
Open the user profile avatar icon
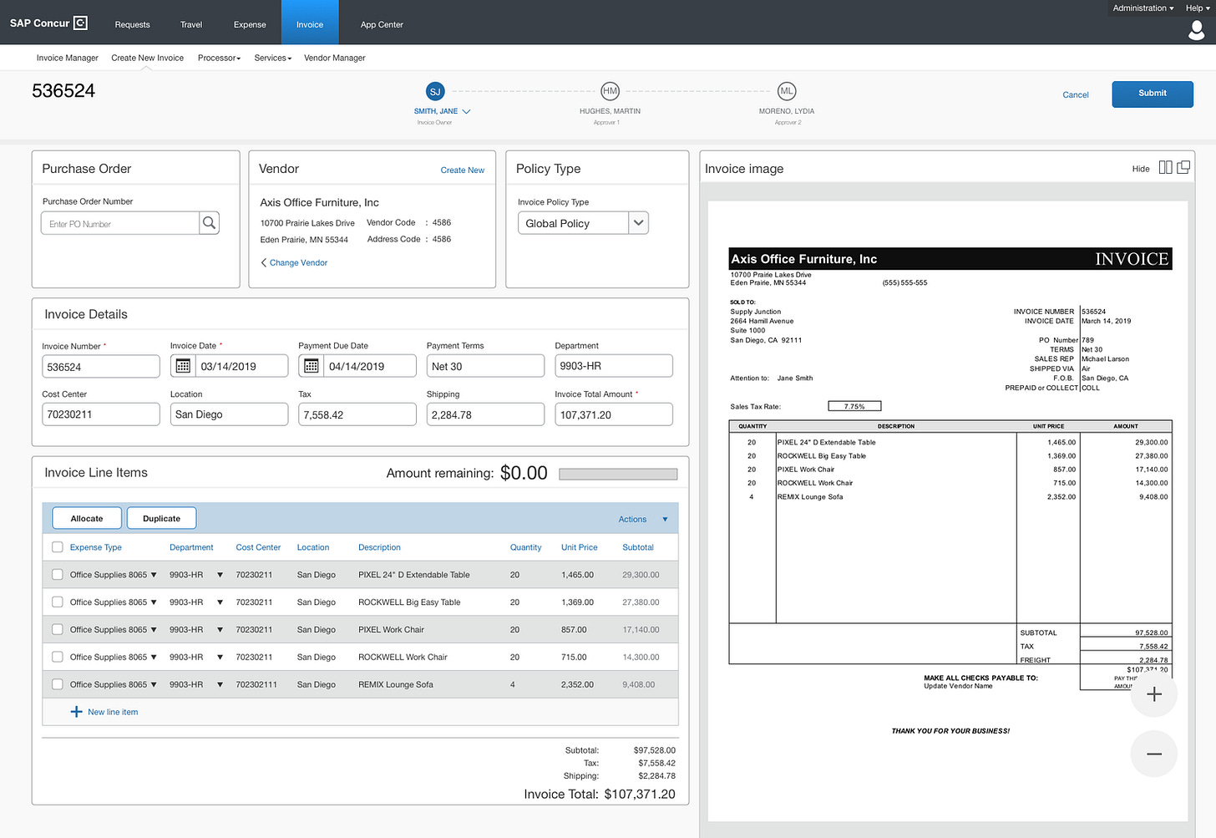click(x=1196, y=31)
